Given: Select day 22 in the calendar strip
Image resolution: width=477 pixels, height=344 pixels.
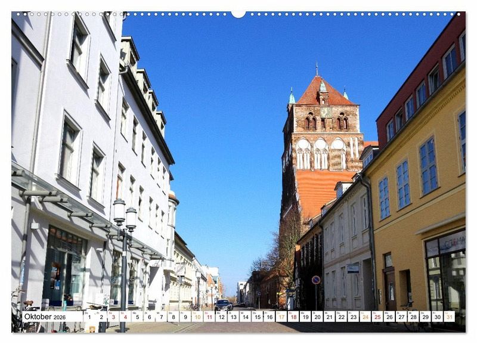Looking at the screenshot, I should [342, 317].
